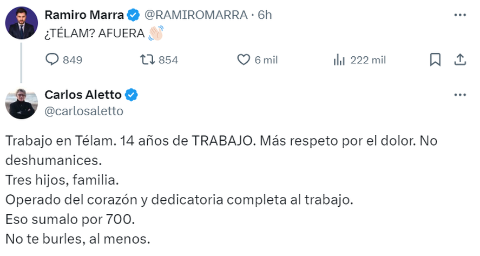Open the more options menu on Carlos Aletto's tweet
The height and width of the screenshot is (256, 480).
pyautogui.click(x=460, y=95)
